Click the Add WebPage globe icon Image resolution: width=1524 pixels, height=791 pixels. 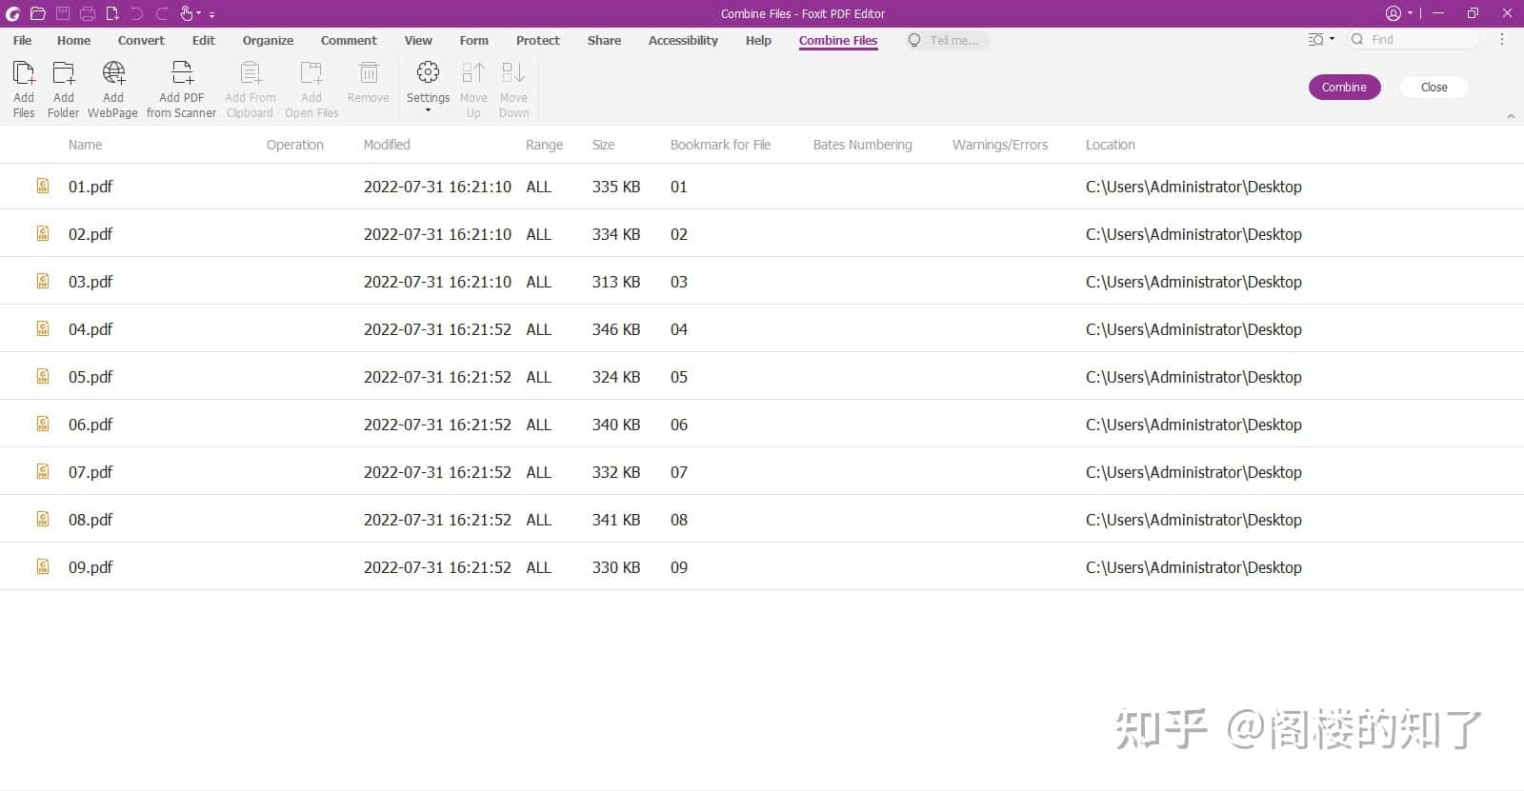[113, 73]
